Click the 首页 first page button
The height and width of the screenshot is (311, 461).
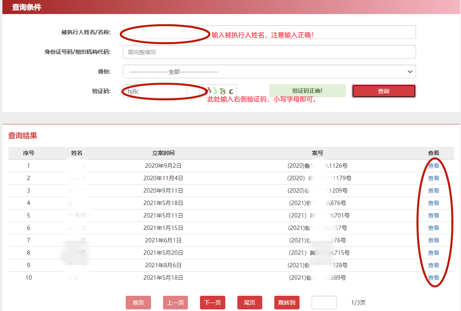(138, 303)
